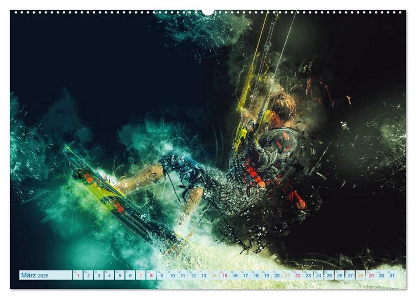Select day 8 in the calendar strip
The height and width of the screenshot is (299, 416).
(151, 275)
